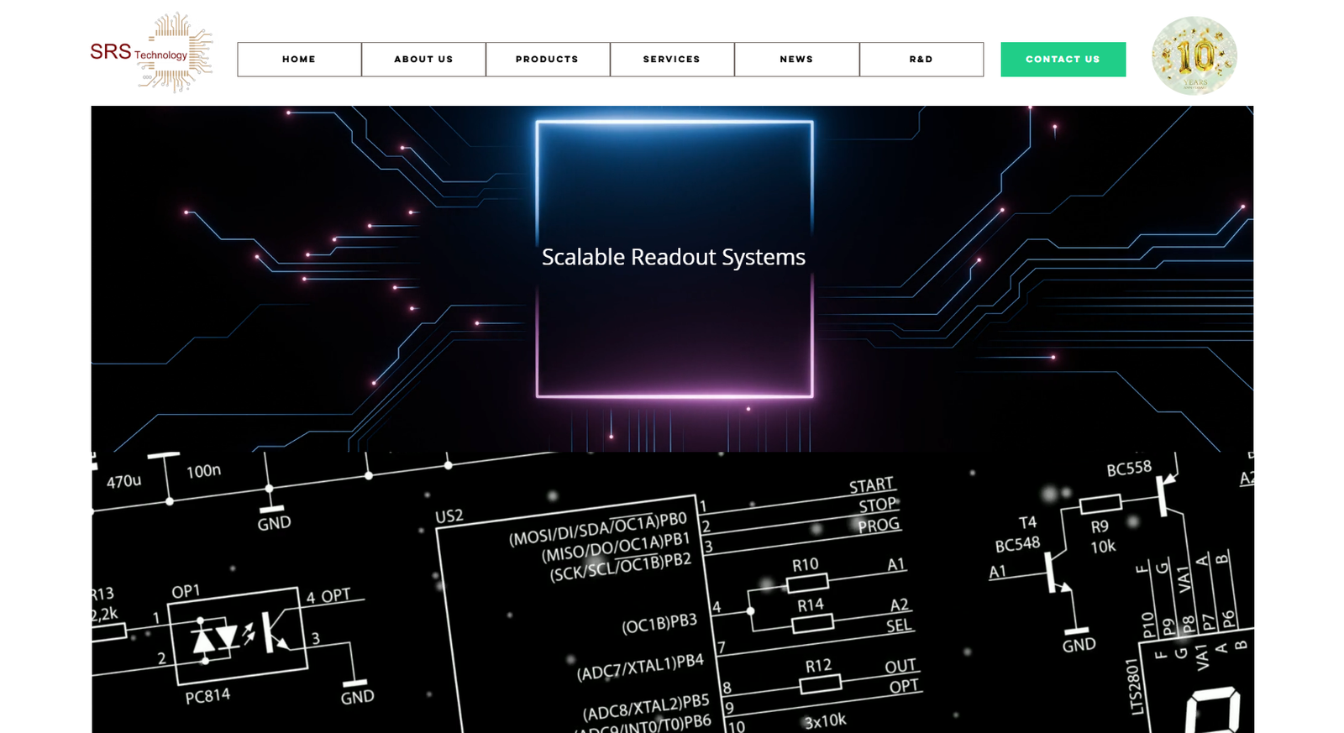Open the About Us menu item
The image size is (1344, 733).
[423, 60]
